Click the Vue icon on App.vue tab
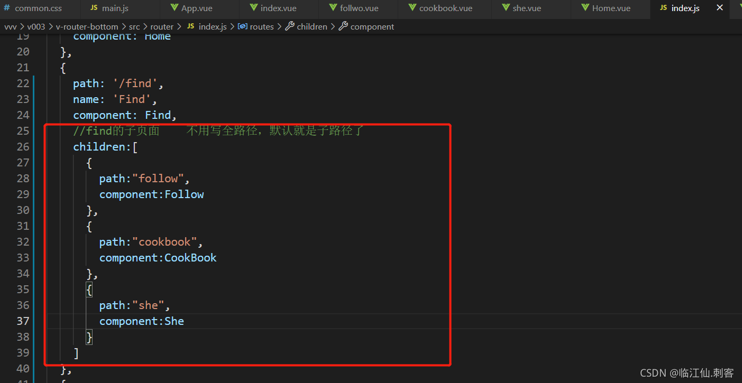742x383 pixels. click(x=174, y=8)
